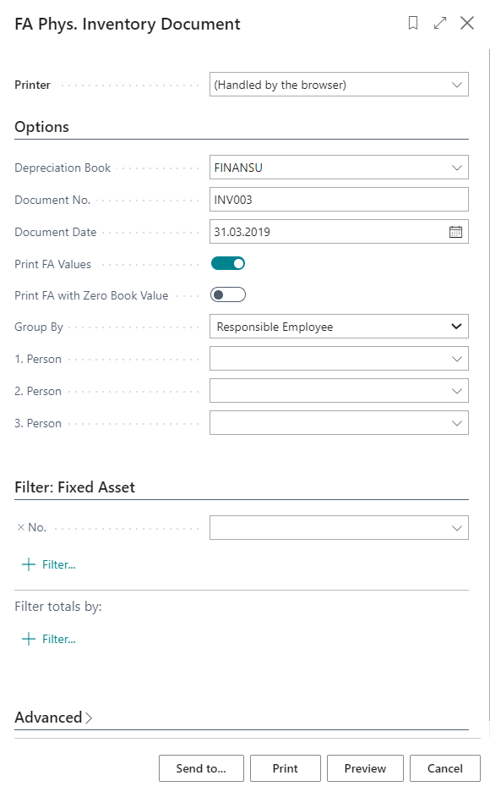This screenshot has height=792, width=490.
Task: Expand the dialog with the diagonal arrows icon
Action: [x=440, y=23]
